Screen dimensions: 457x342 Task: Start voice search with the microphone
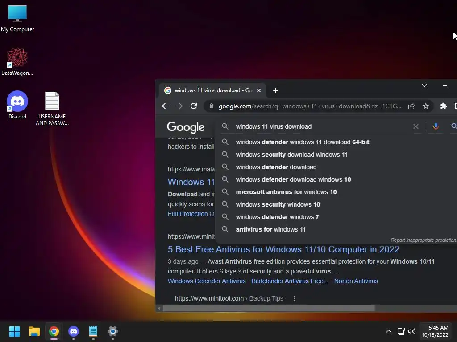tap(436, 126)
